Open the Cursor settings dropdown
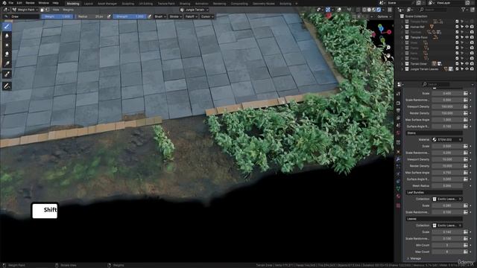Screen dimensions: 477x268 (x=207, y=16)
